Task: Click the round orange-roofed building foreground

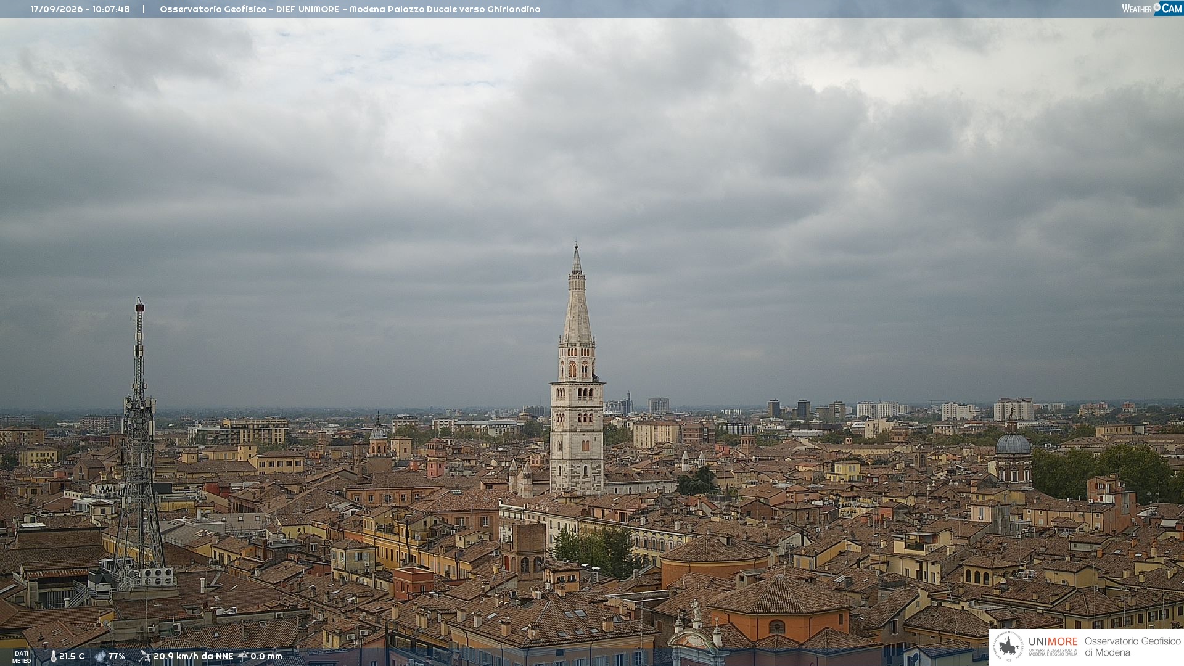Action: pyautogui.click(x=715, y=558)
